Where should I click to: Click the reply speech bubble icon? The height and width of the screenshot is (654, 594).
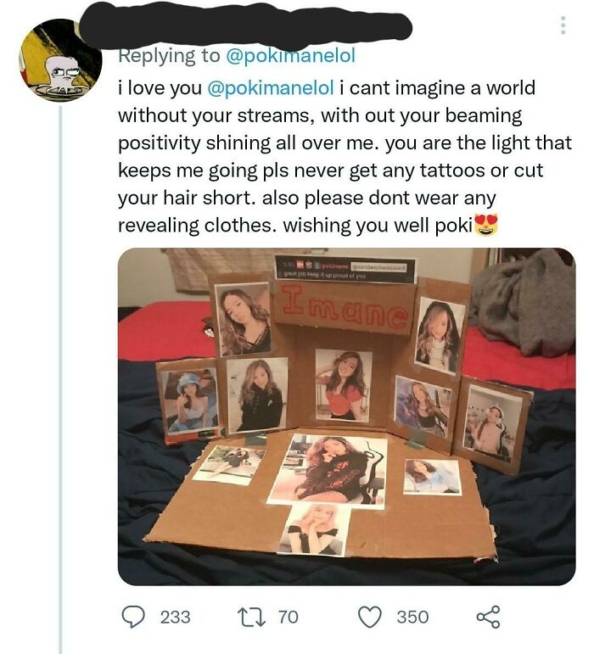tap(131, 617)
